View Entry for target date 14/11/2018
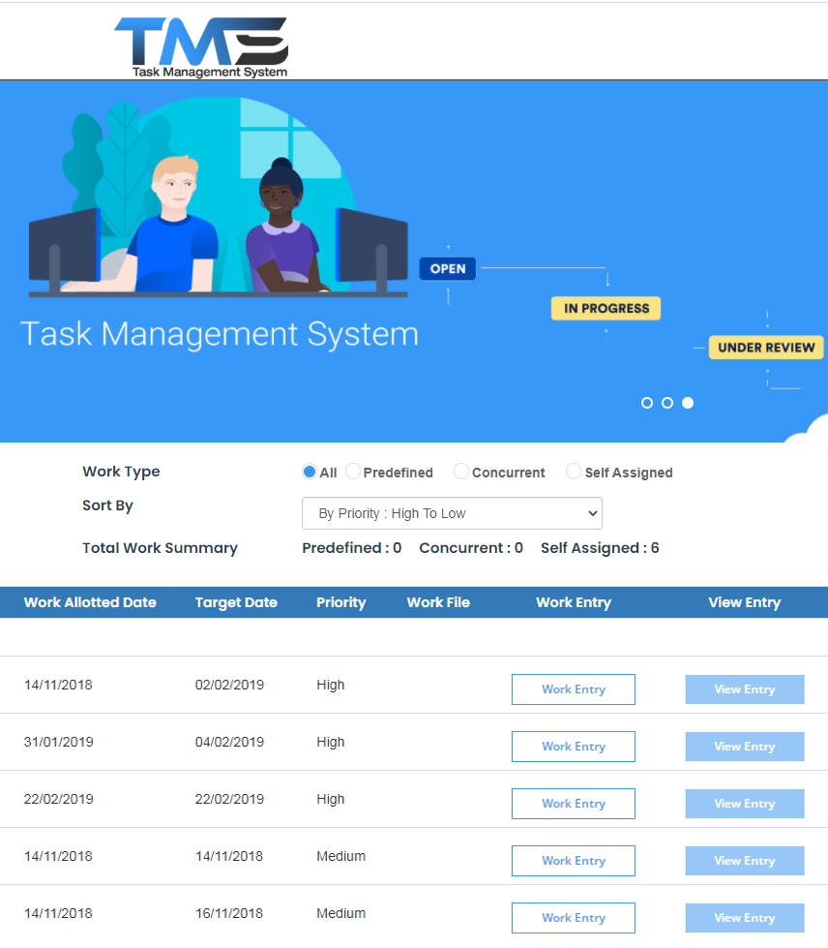This screenshot has width=828, height=948. point(744,861)
